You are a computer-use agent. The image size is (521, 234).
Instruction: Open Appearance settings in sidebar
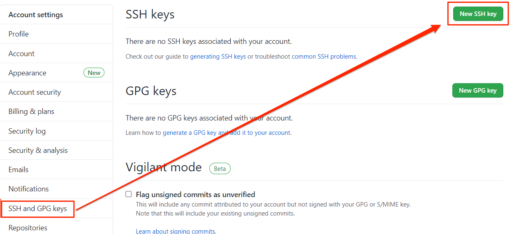click(x=28, y=73)
